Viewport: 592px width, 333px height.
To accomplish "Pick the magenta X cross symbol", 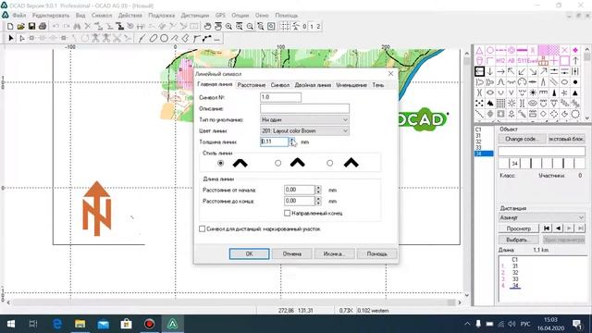I will 564,50.
